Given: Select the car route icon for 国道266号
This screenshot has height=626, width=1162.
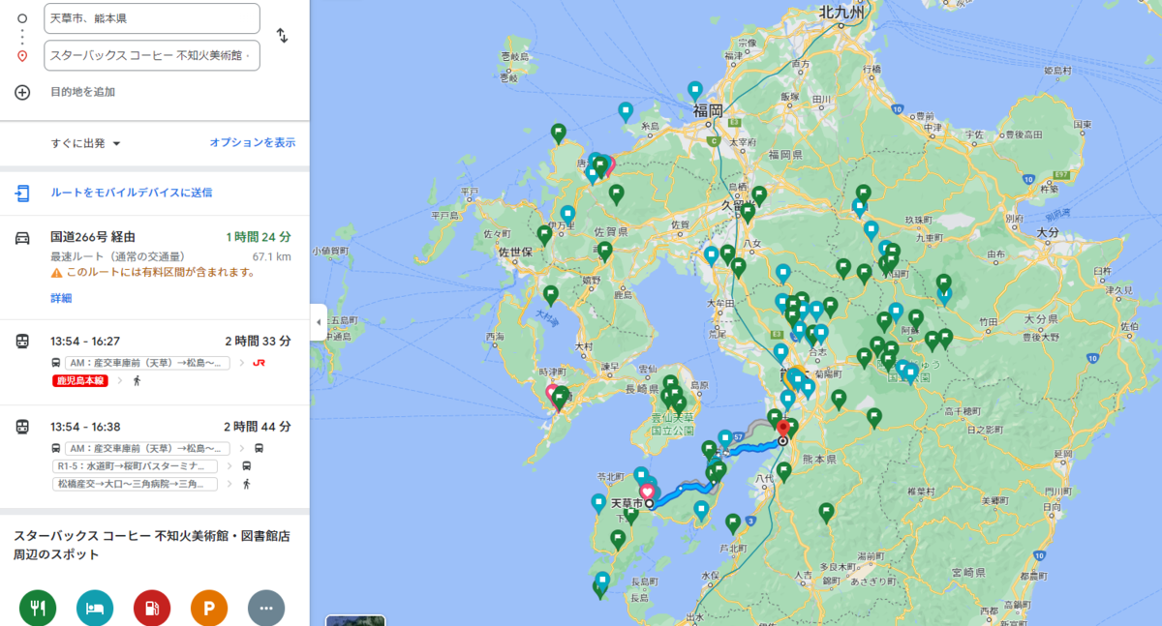Looking at the screenshot, I should coord(22,237).
